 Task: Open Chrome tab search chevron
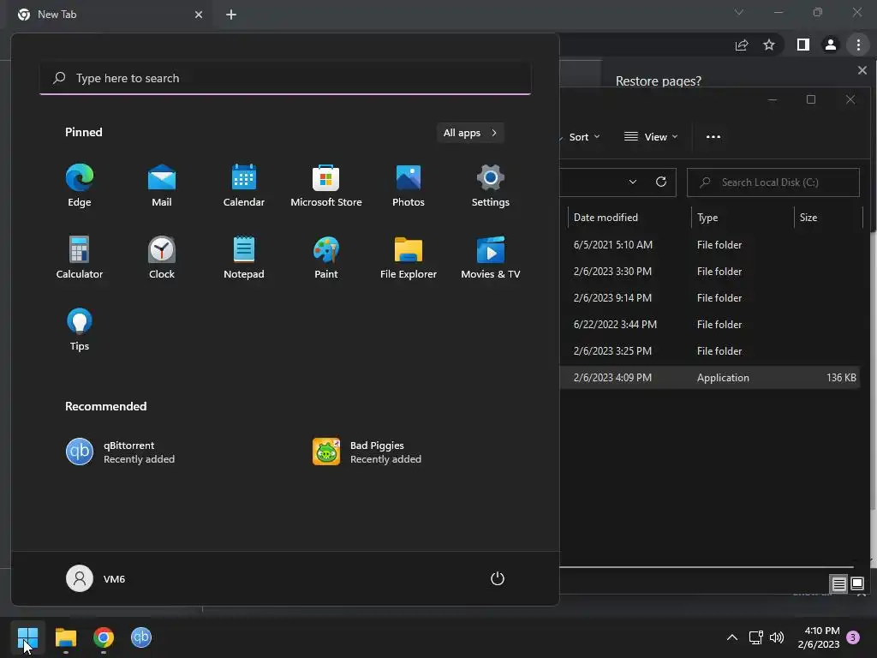click(739, 12)
